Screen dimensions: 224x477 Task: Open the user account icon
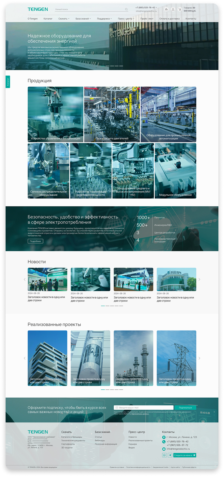(x=173, y=9)
